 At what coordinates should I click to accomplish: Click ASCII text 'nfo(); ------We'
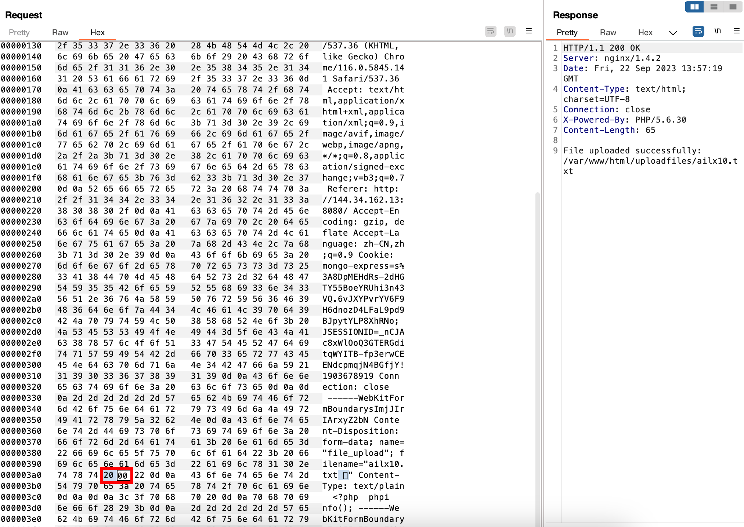tap(361, 508)
